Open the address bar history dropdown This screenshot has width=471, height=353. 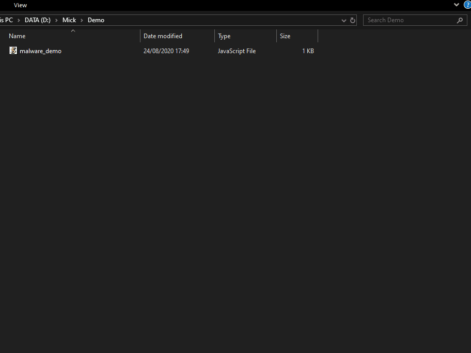343,20
